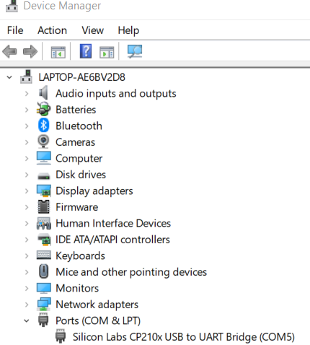
Task: Expand the Computer node
Action: coord(27,158)
